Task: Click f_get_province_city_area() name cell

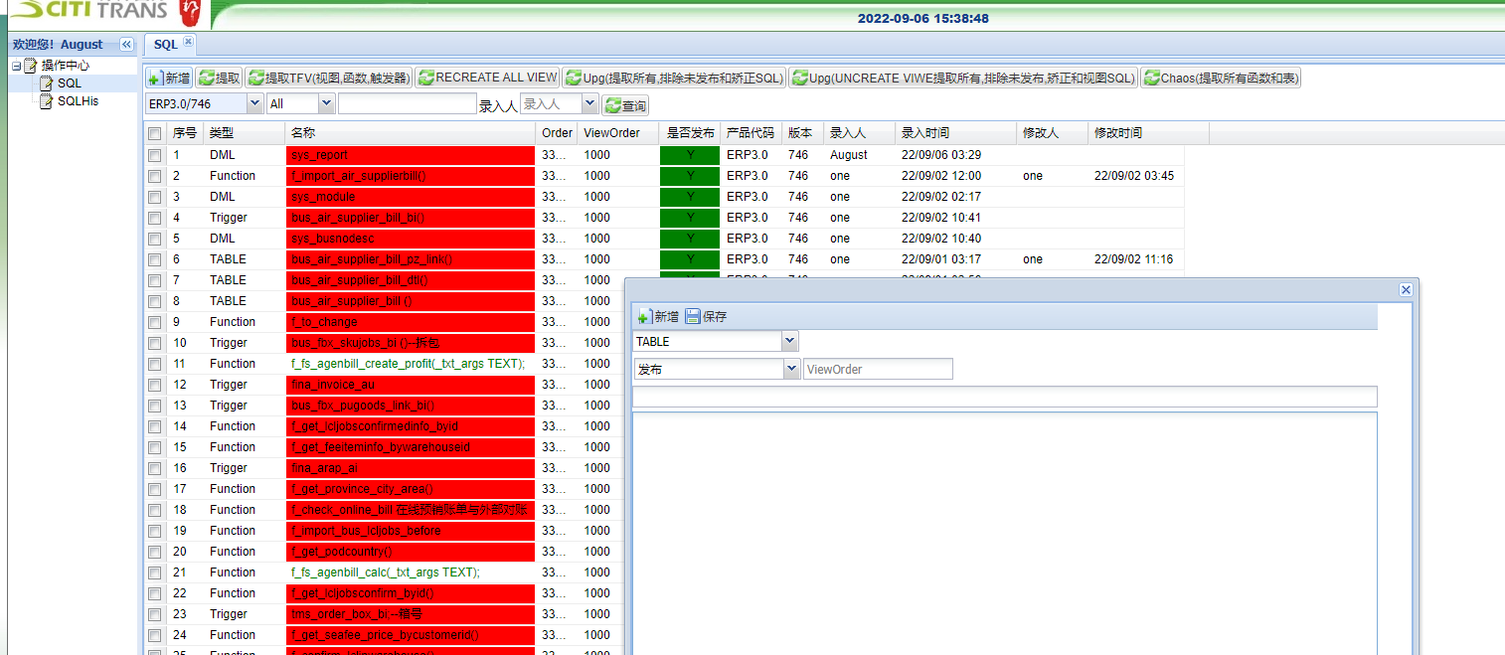Action: coord(411,489)
